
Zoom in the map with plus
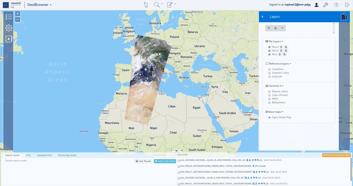[17, 14]
